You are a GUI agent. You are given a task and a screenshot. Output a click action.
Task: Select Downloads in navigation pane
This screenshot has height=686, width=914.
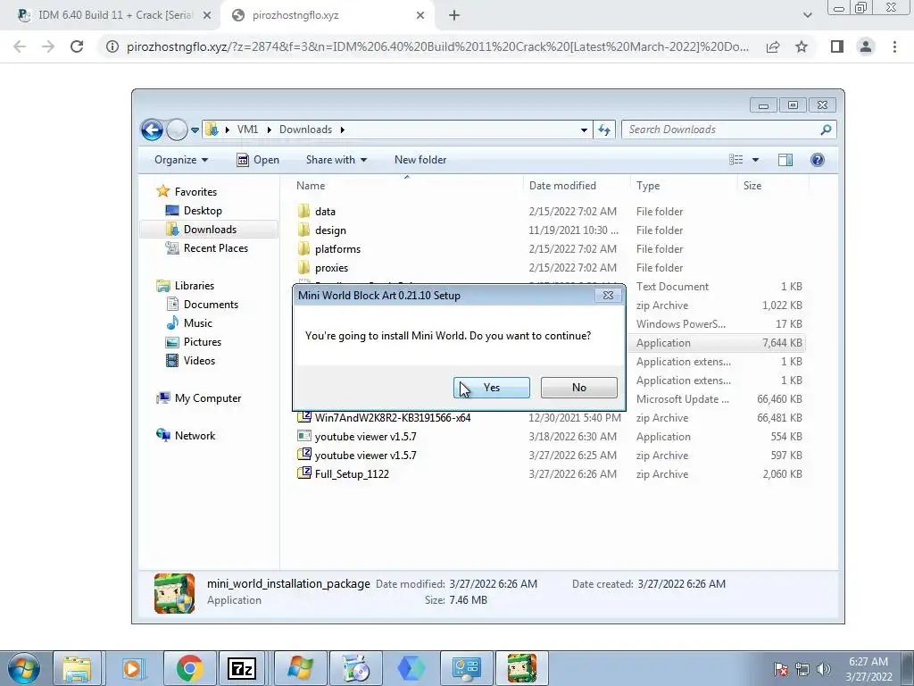209,230
